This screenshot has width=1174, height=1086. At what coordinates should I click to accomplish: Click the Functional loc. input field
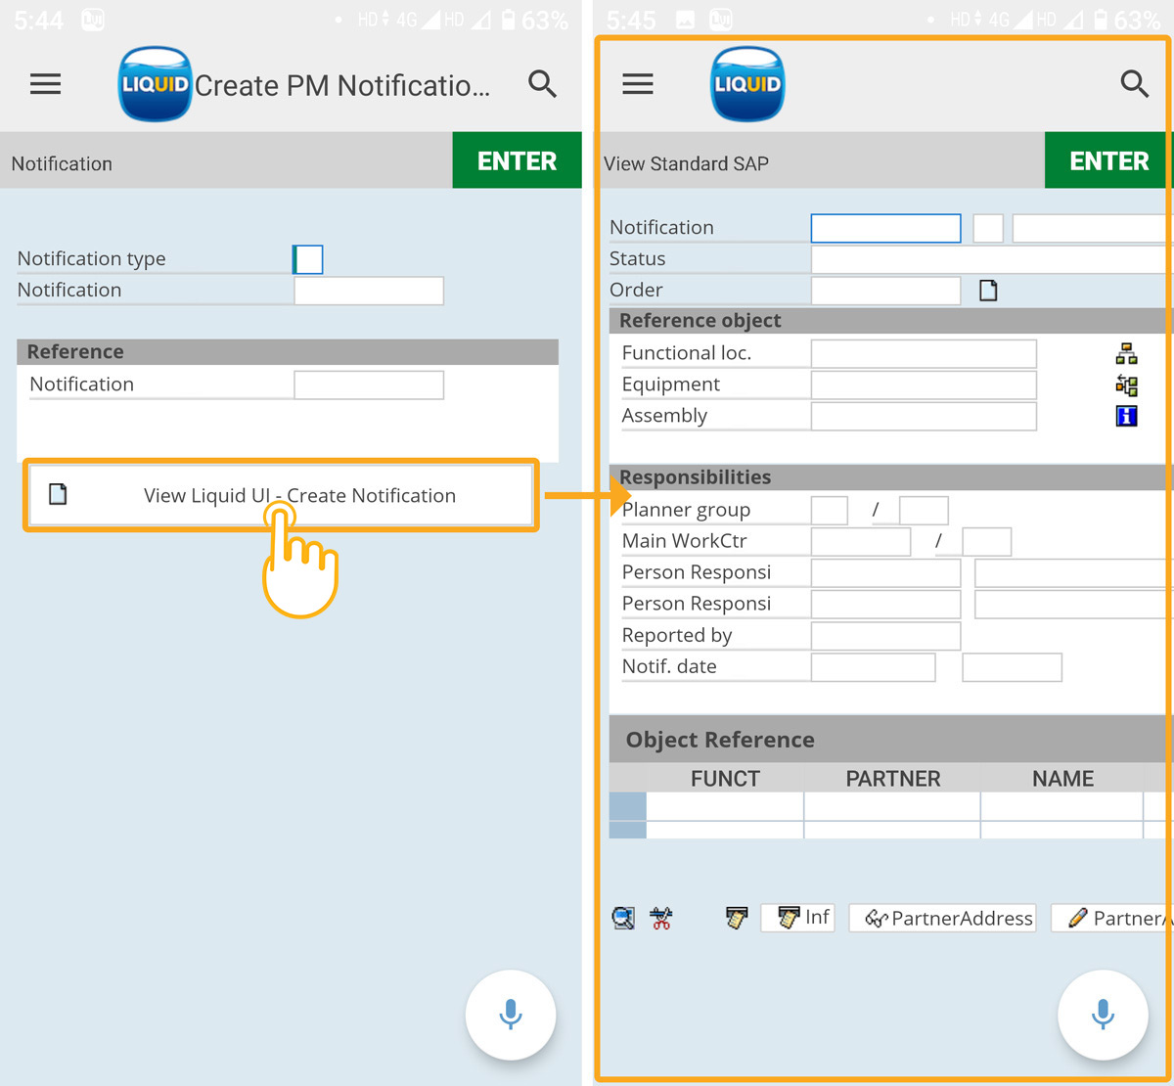[x=923, y=353]
